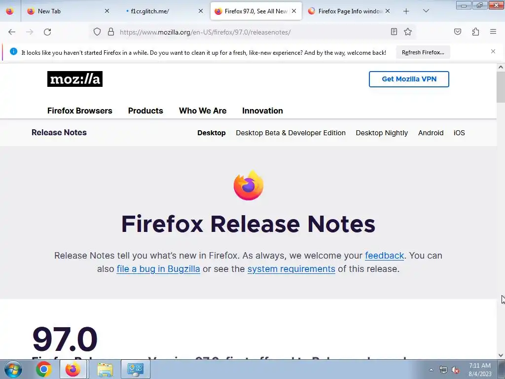Dismiss the refresh Firefox notification bar
Viewport: 505px width, 379px height.
[x=493, y=51]
